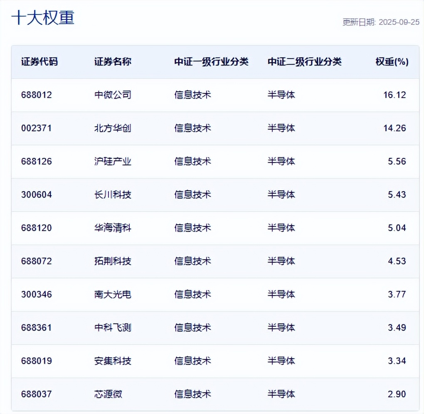Click 信息技术 in the 中微公司 row

[x=192, y=95]
